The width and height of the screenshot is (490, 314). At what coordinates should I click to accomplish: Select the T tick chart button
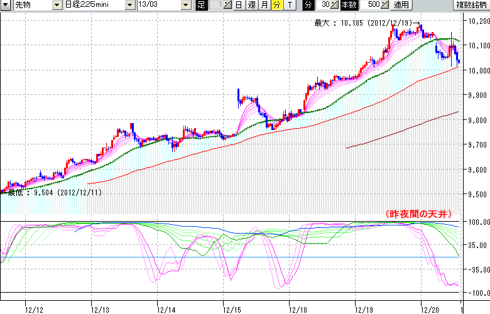tap(289, 5)
